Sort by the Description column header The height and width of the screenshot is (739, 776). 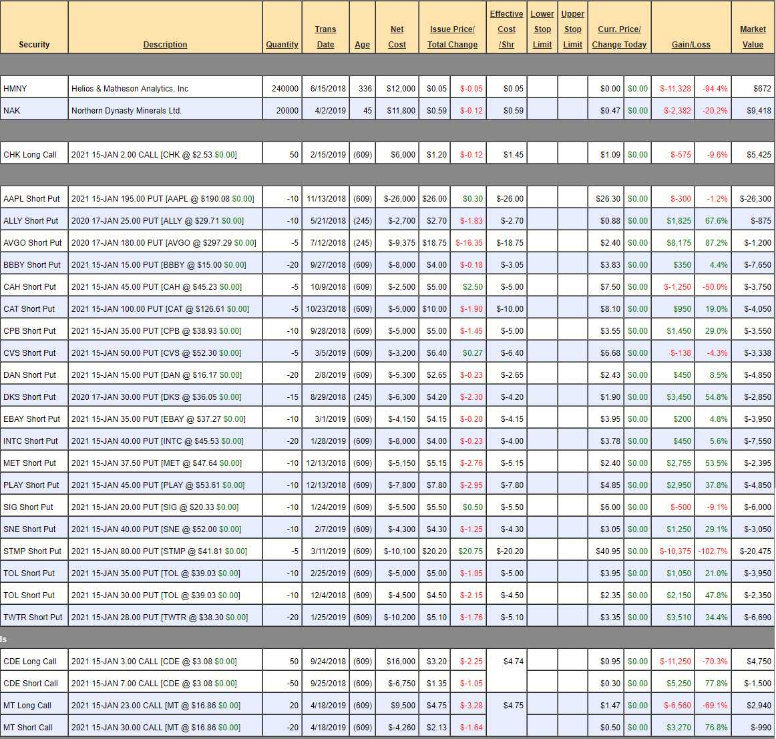(x=165, y=45)
